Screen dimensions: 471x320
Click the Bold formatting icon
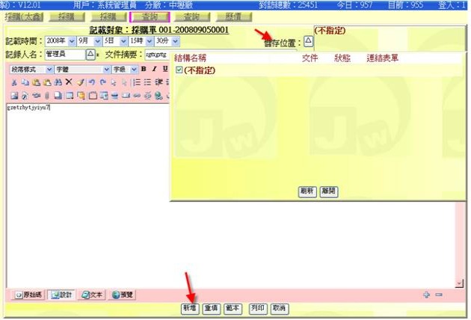(x=144, y=69)
